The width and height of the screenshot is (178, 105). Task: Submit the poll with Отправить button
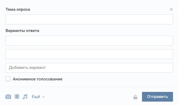point(157,97)
